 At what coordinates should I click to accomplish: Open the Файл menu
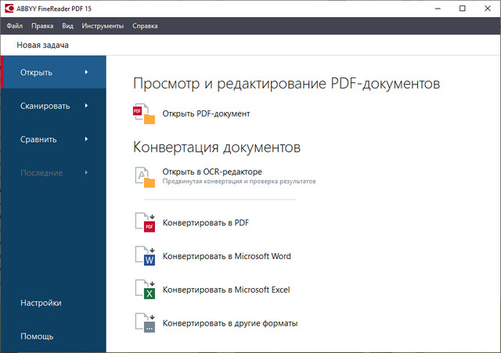(x=15, y=26)
